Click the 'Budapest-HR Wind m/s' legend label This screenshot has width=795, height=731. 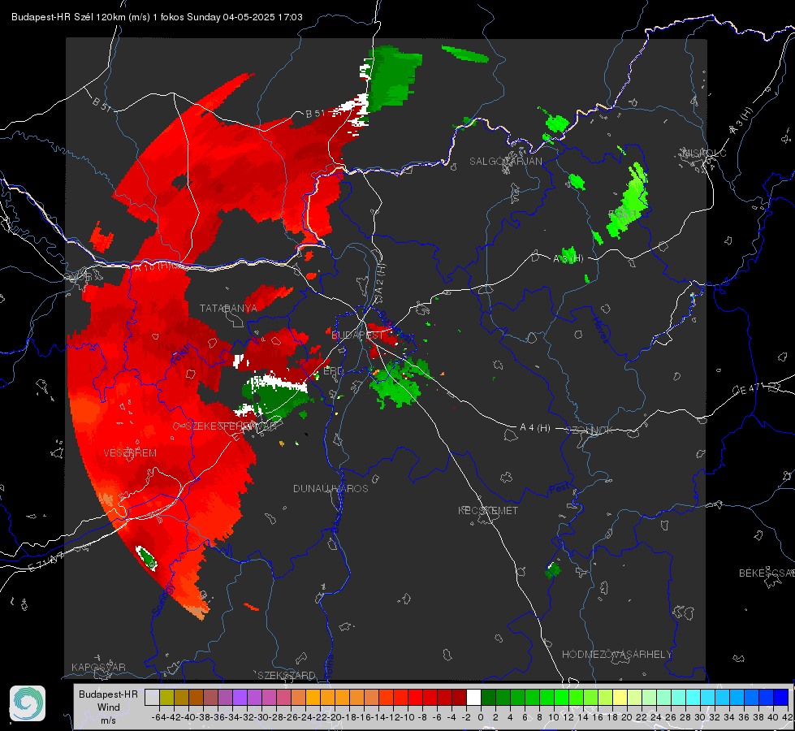click(108, 707)
